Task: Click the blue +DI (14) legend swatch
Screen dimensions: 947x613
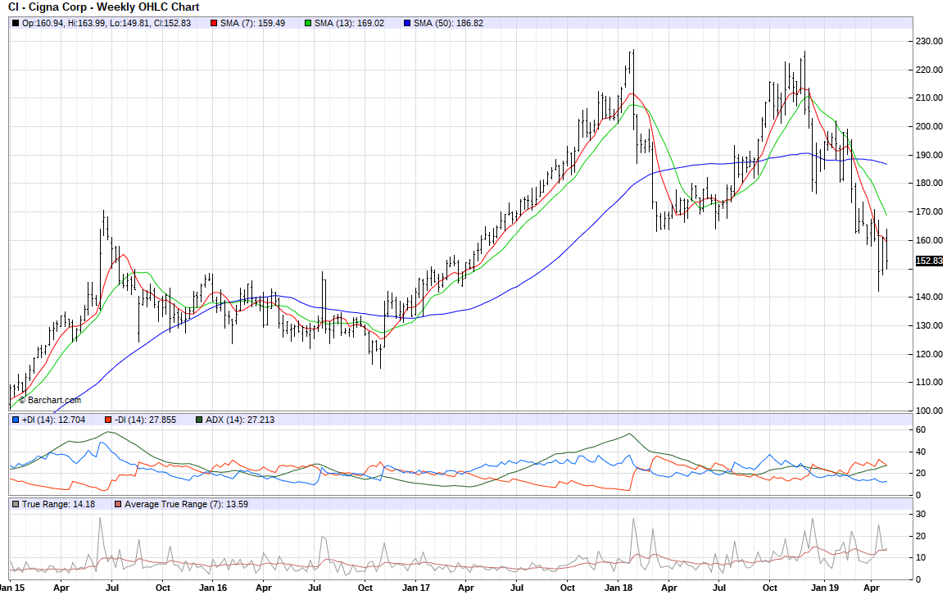Action: [x=16, y=420]
